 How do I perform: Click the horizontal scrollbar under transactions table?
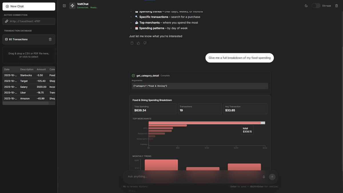click(26, 103)
